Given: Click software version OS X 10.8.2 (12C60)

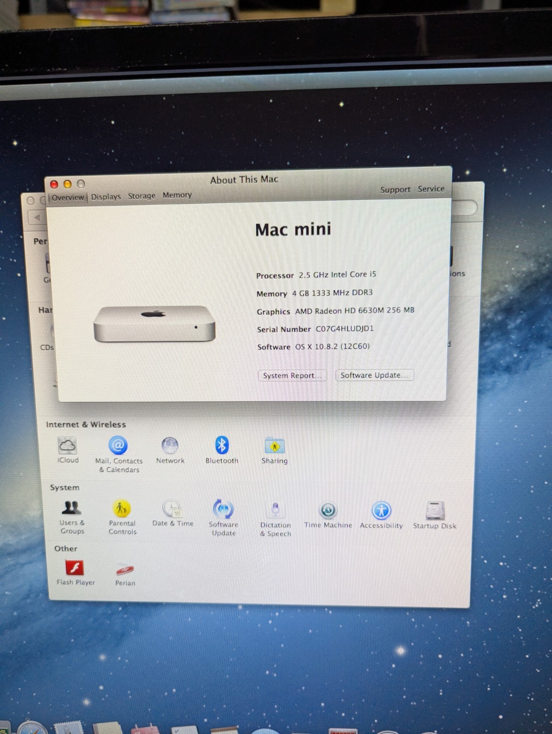Looking at the screenshot, I should [x=332, y=346].
